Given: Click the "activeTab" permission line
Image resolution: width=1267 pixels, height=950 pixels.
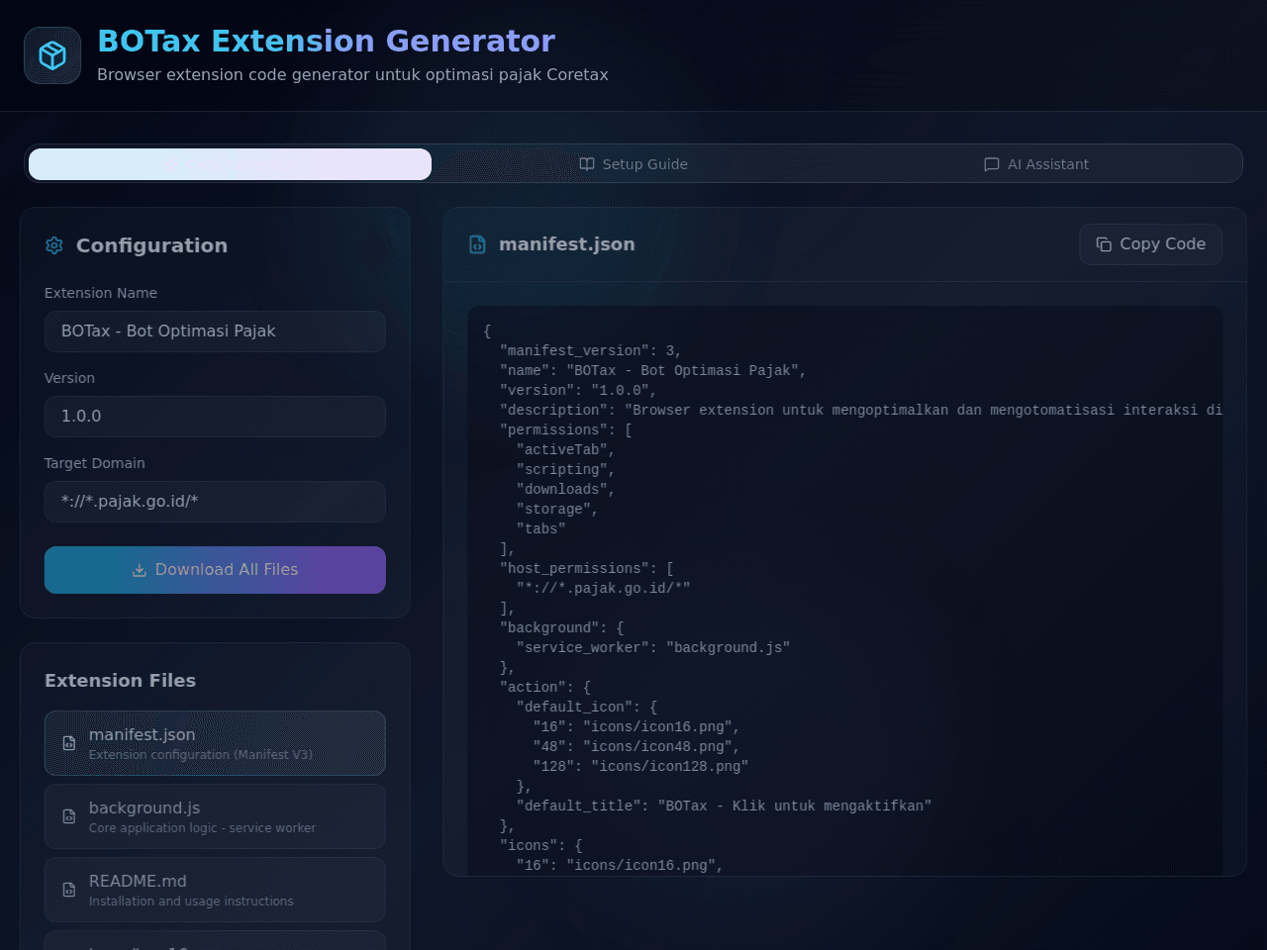Looking at the screenshot, I should point(565,450).
